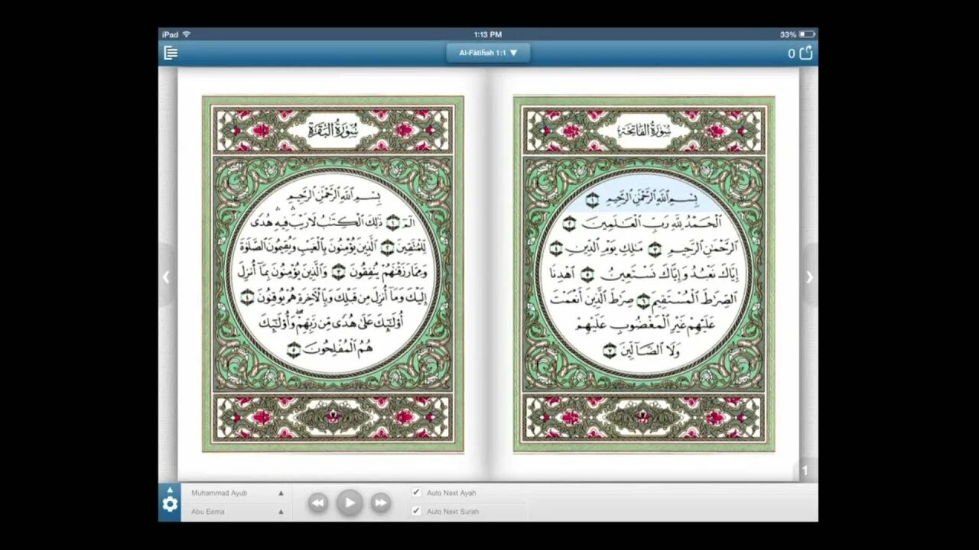This screenshot has width=979, height=550.
Task: Tap the share icon in top bar
Action: (806, 53)
